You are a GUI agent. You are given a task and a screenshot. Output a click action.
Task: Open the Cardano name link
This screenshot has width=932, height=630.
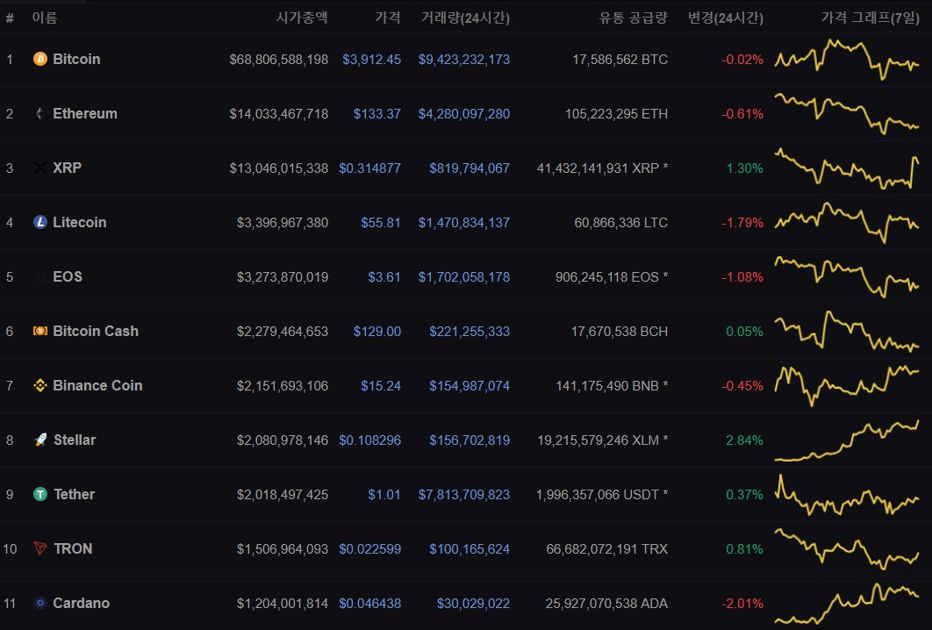click(82, 603)
